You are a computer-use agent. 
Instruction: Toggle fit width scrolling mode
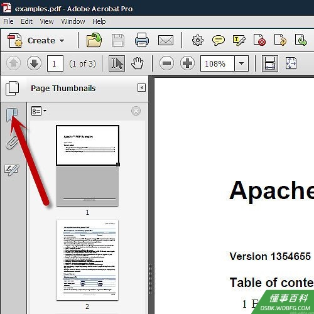270,63
